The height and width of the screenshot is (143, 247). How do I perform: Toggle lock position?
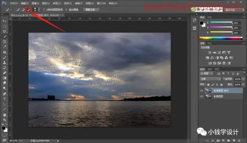pos(217,85)
